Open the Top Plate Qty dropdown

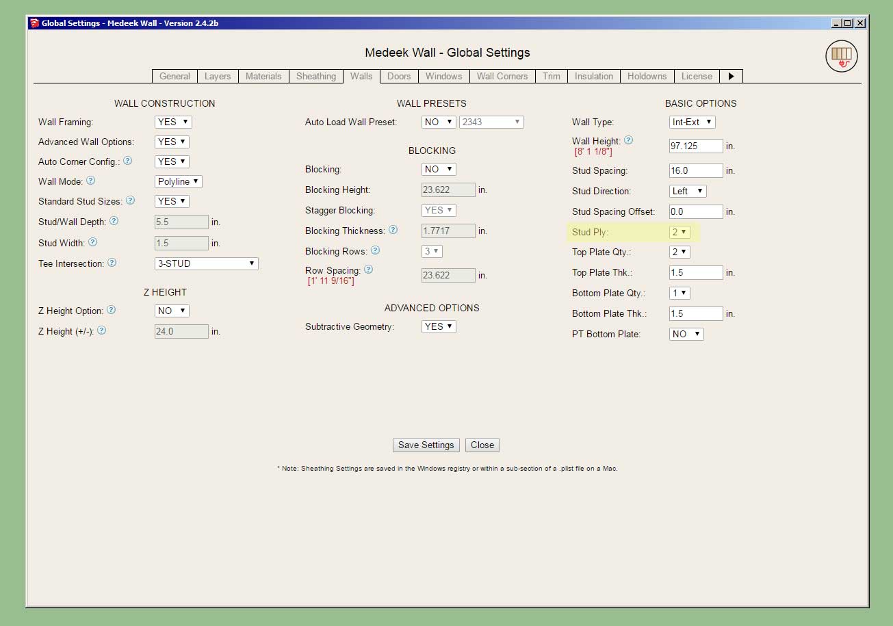pyautogui.click(x=680, y=252)
